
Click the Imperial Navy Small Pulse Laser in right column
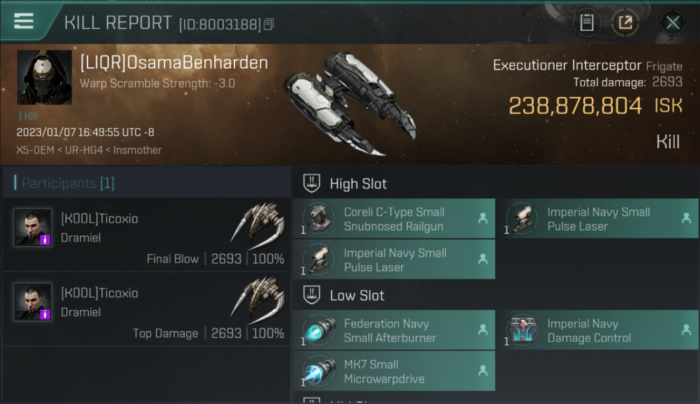[598, 219]
